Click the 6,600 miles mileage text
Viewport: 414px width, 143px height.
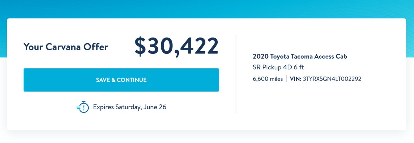point(268,79)
